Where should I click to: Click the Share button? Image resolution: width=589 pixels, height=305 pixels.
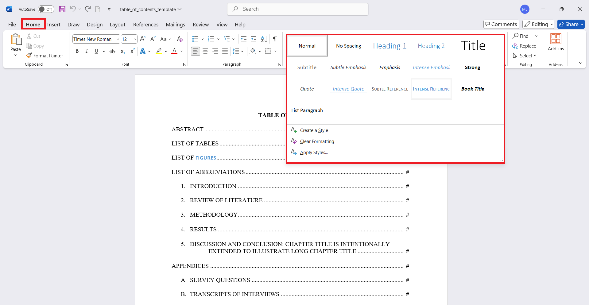pos(571,24)
